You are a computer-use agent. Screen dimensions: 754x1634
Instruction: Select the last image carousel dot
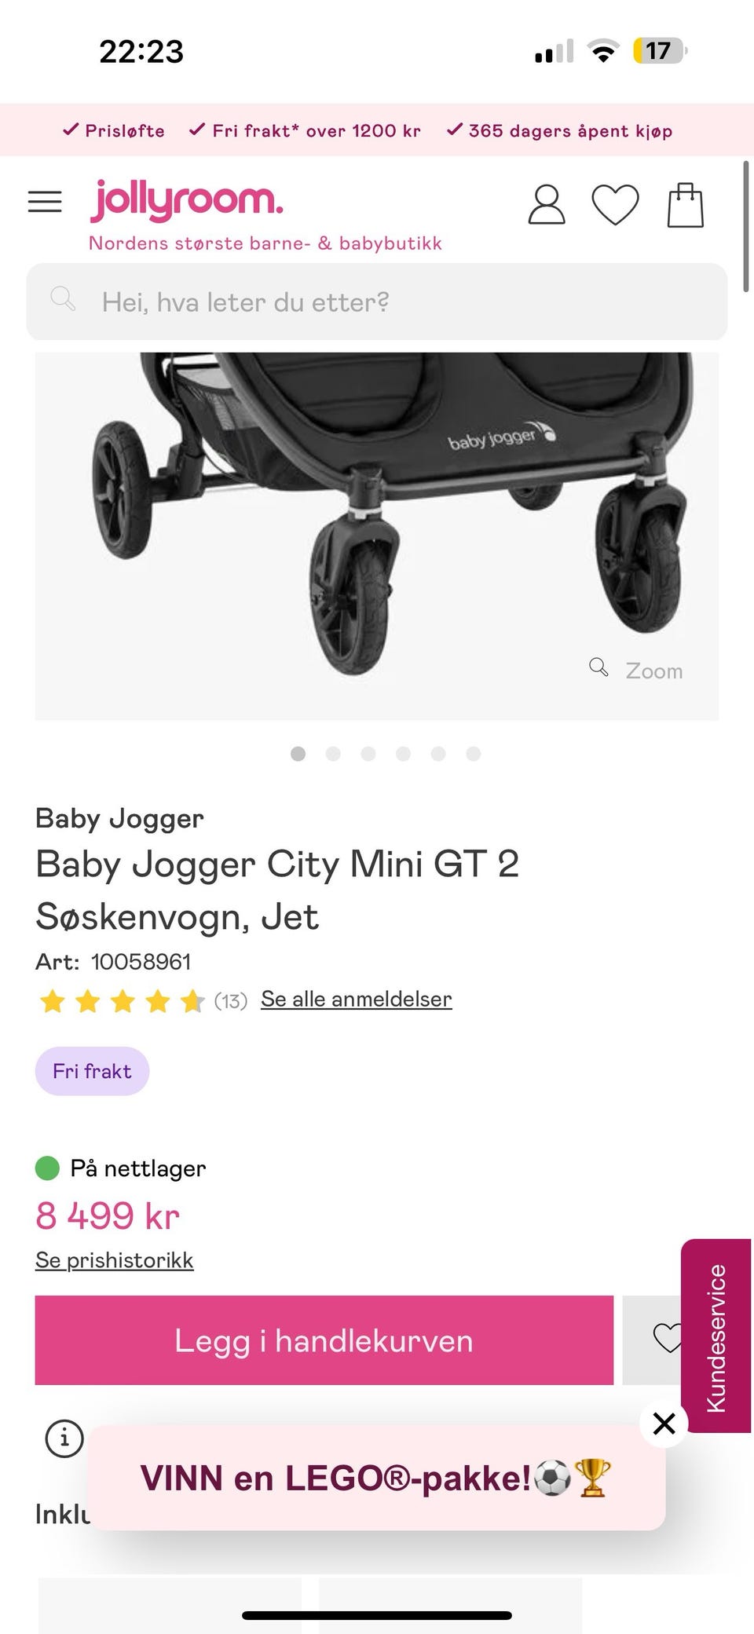473,754
